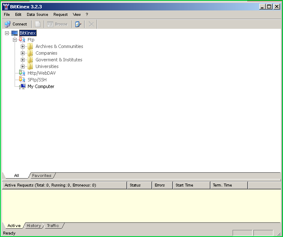Screen dimensions: 283x237
Task: Select the Goverment & Institutes label
Action: click(x=59, y=60)
